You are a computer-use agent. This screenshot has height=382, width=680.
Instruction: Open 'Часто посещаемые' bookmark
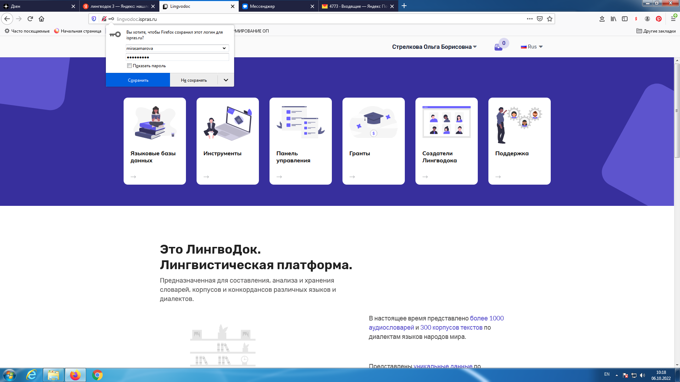(x=27, y=31)
